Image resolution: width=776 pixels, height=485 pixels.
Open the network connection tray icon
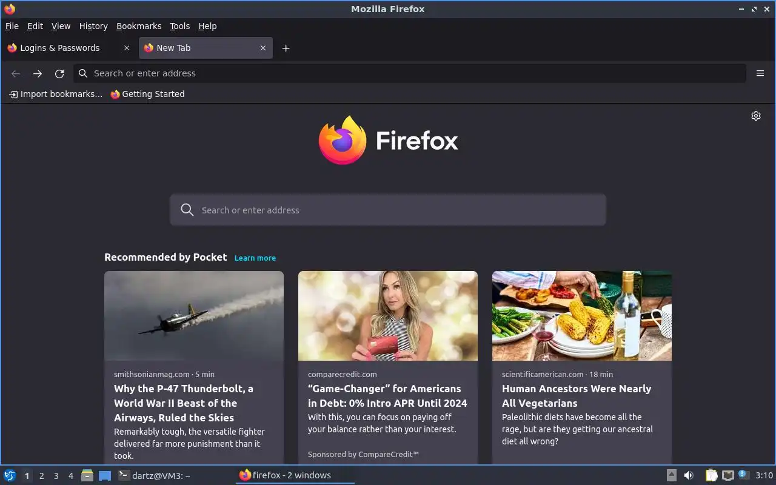tap(728, 475)
